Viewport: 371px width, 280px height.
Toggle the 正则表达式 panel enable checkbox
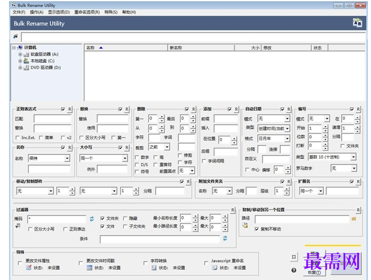pos(63,109)
